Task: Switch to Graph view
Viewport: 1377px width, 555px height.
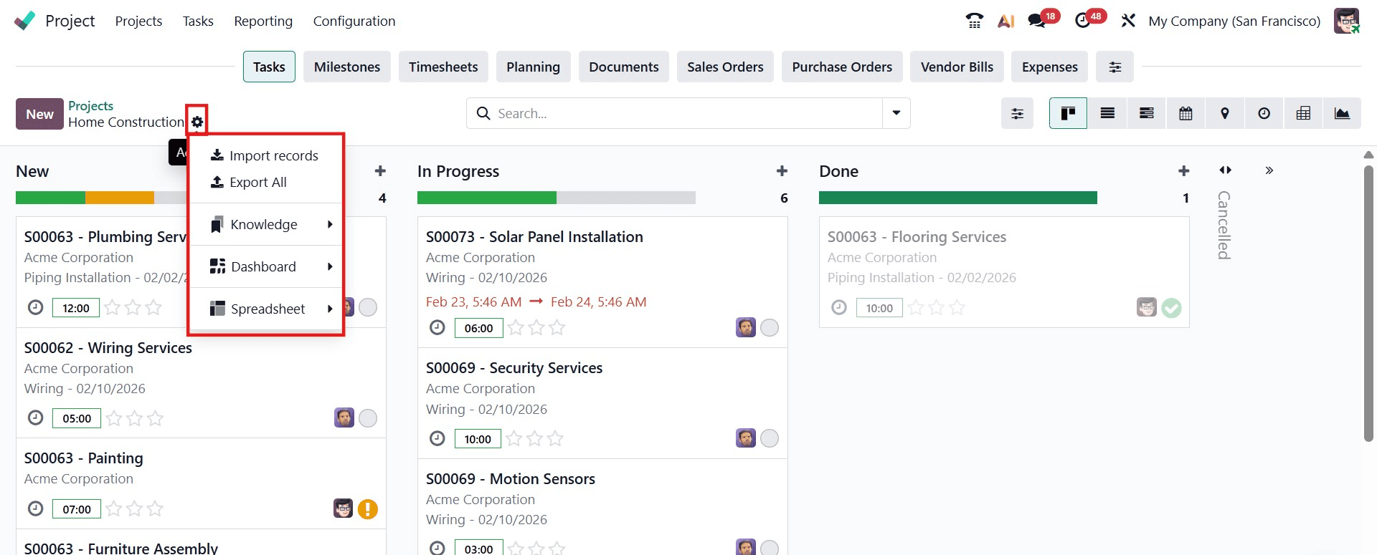Action: [x=1342, y=113]
